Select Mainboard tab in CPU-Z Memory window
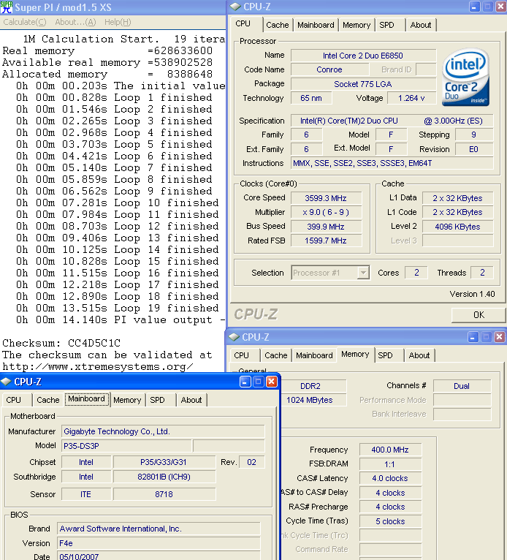The width and height of the screenshot is (507, 560). point(314,355)
